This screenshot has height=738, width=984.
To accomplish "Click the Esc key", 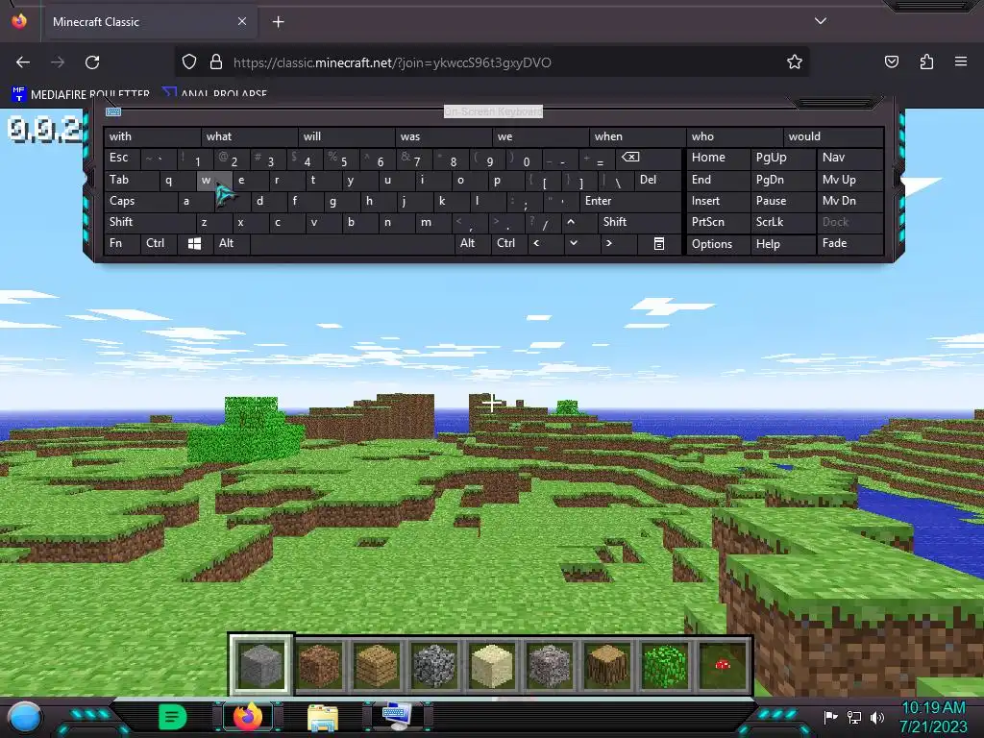I will click(x=122, y=158).
